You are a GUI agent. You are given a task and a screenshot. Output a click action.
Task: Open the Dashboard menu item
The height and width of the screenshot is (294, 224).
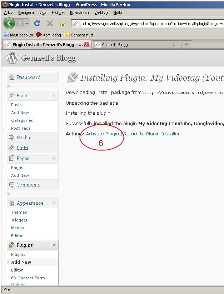28,77
